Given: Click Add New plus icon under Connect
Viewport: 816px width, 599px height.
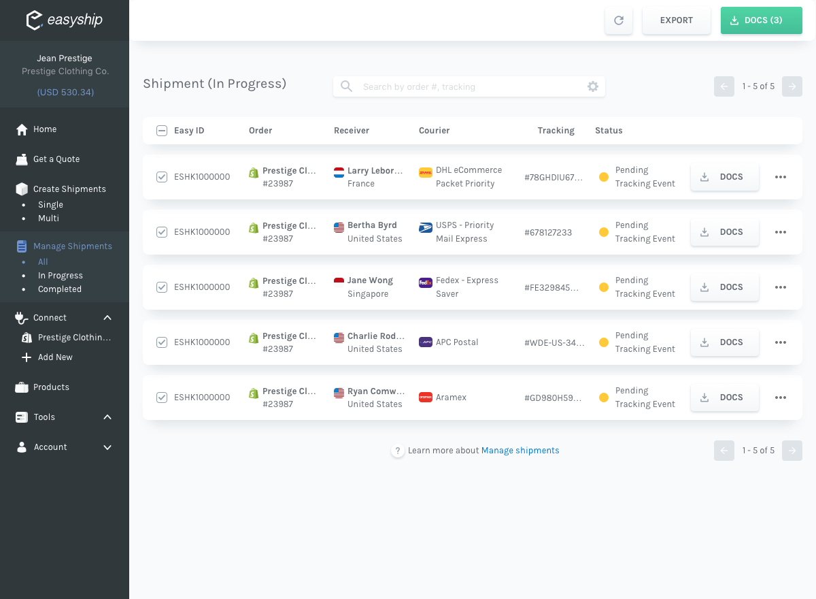Looking at the screenshot, I should pos(27,357).
